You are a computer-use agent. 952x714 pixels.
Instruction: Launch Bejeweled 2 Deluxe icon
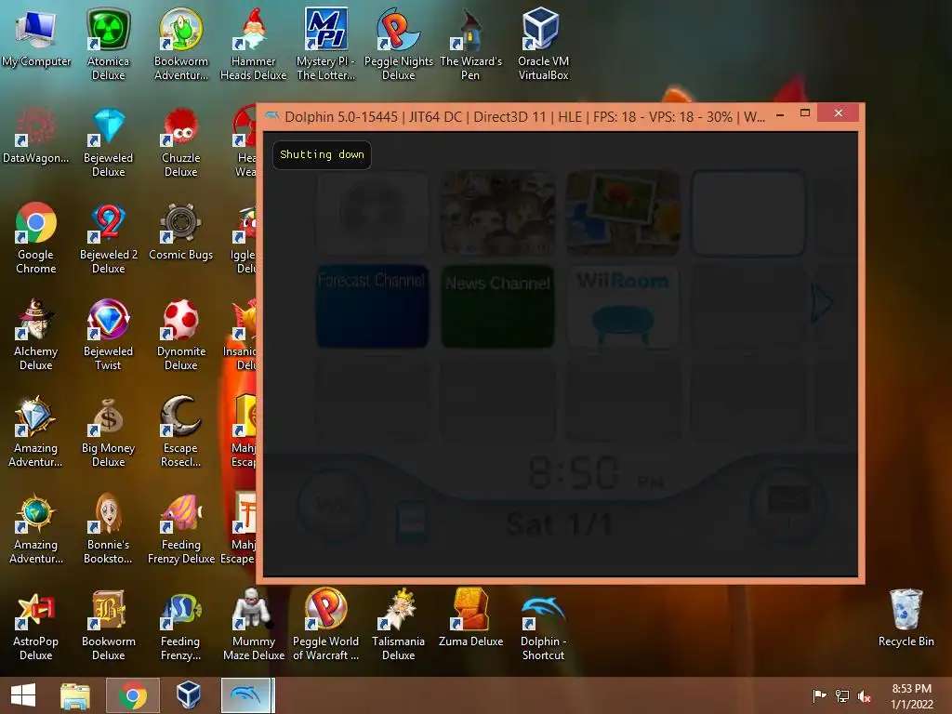[108, 238]
